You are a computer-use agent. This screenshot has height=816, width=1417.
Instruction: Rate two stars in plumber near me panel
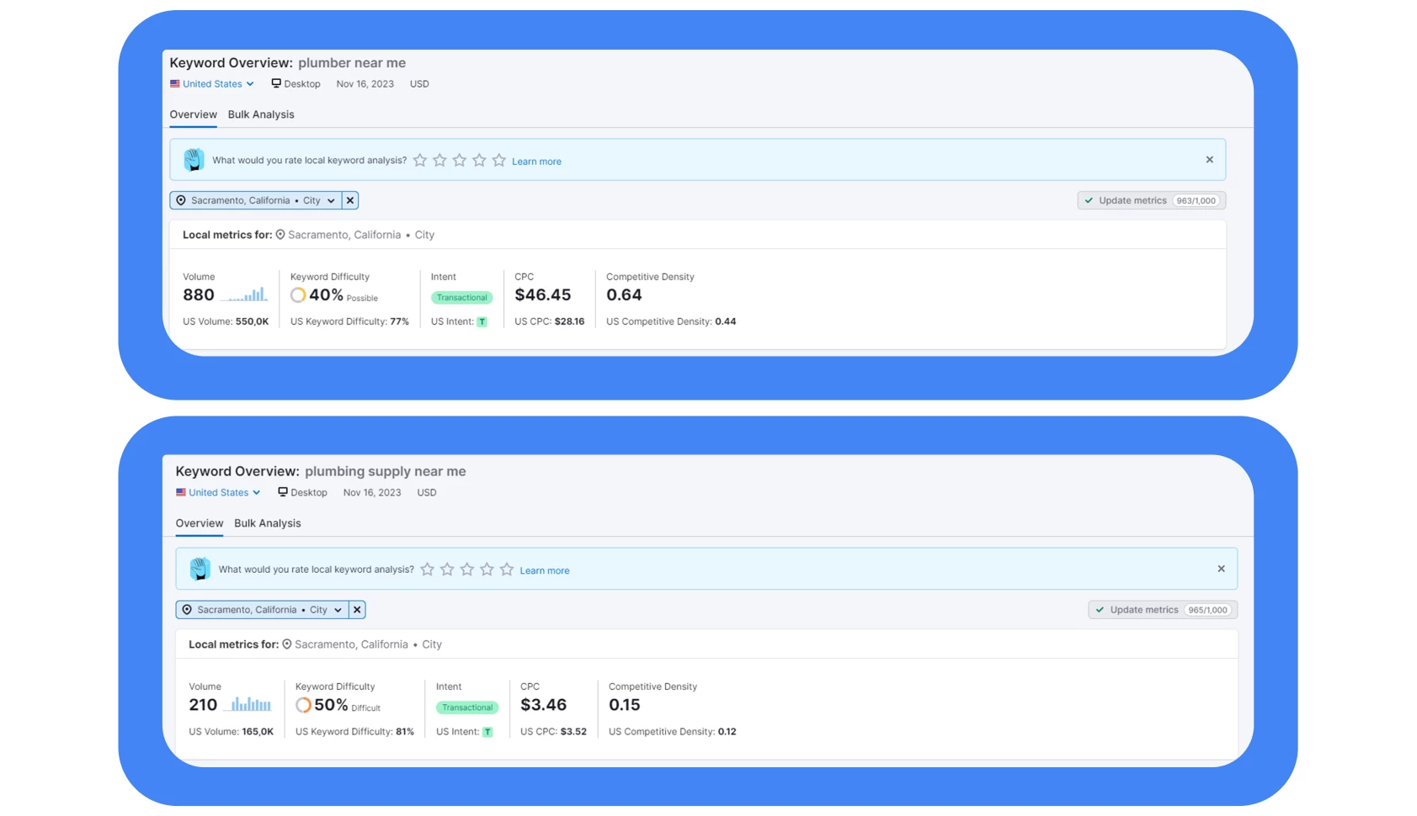[x=439, y=160]
